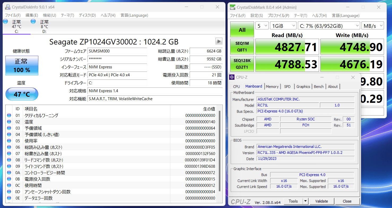Open 言語(Language) menu in CrystalDiskInfo
The width and height of the screenshot is (392, 208).
[134, 15]
